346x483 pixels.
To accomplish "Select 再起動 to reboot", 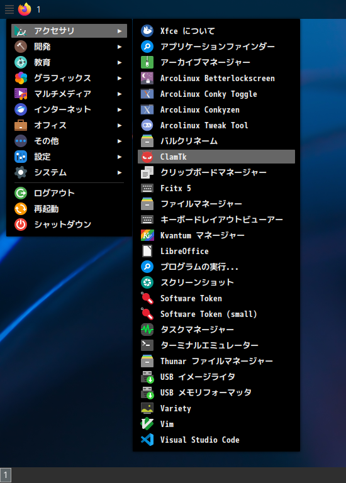I will (69, 209).
